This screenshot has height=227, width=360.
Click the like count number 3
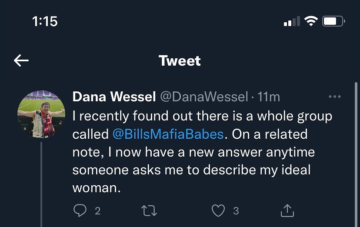[x=236, y=211]
